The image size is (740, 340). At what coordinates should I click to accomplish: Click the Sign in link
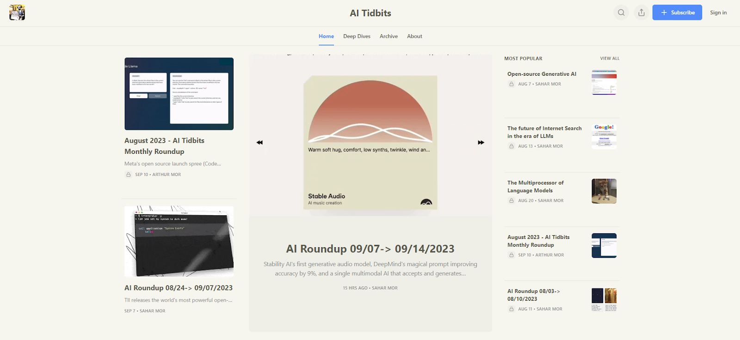point(718,12)
